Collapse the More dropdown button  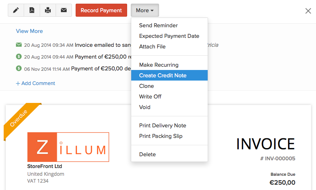pos(145,10)
